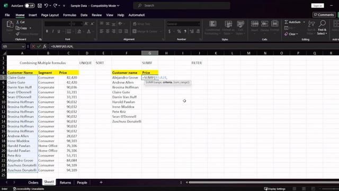Click the Copy button
The width and height of the screenshot is (339, 191).
coord(21,28)
